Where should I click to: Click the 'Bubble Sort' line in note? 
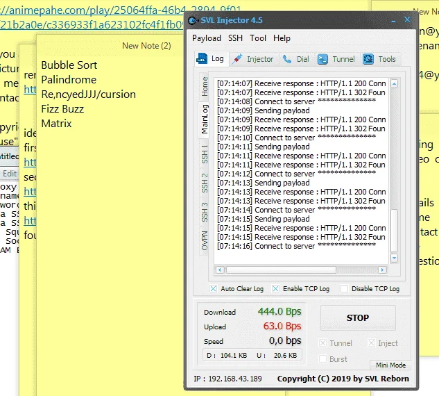[69, 65]
